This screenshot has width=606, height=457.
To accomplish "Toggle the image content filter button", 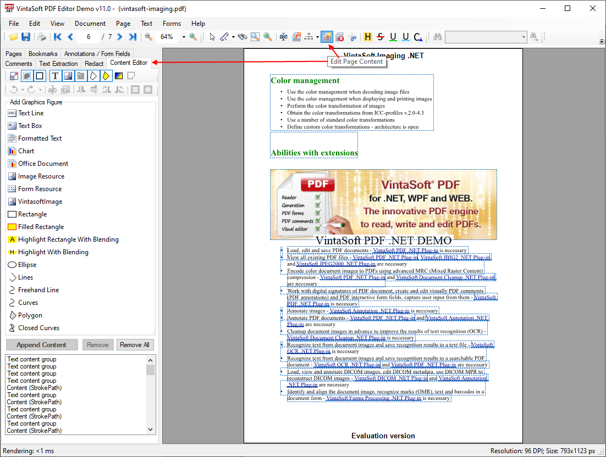I will pos(68,76).
